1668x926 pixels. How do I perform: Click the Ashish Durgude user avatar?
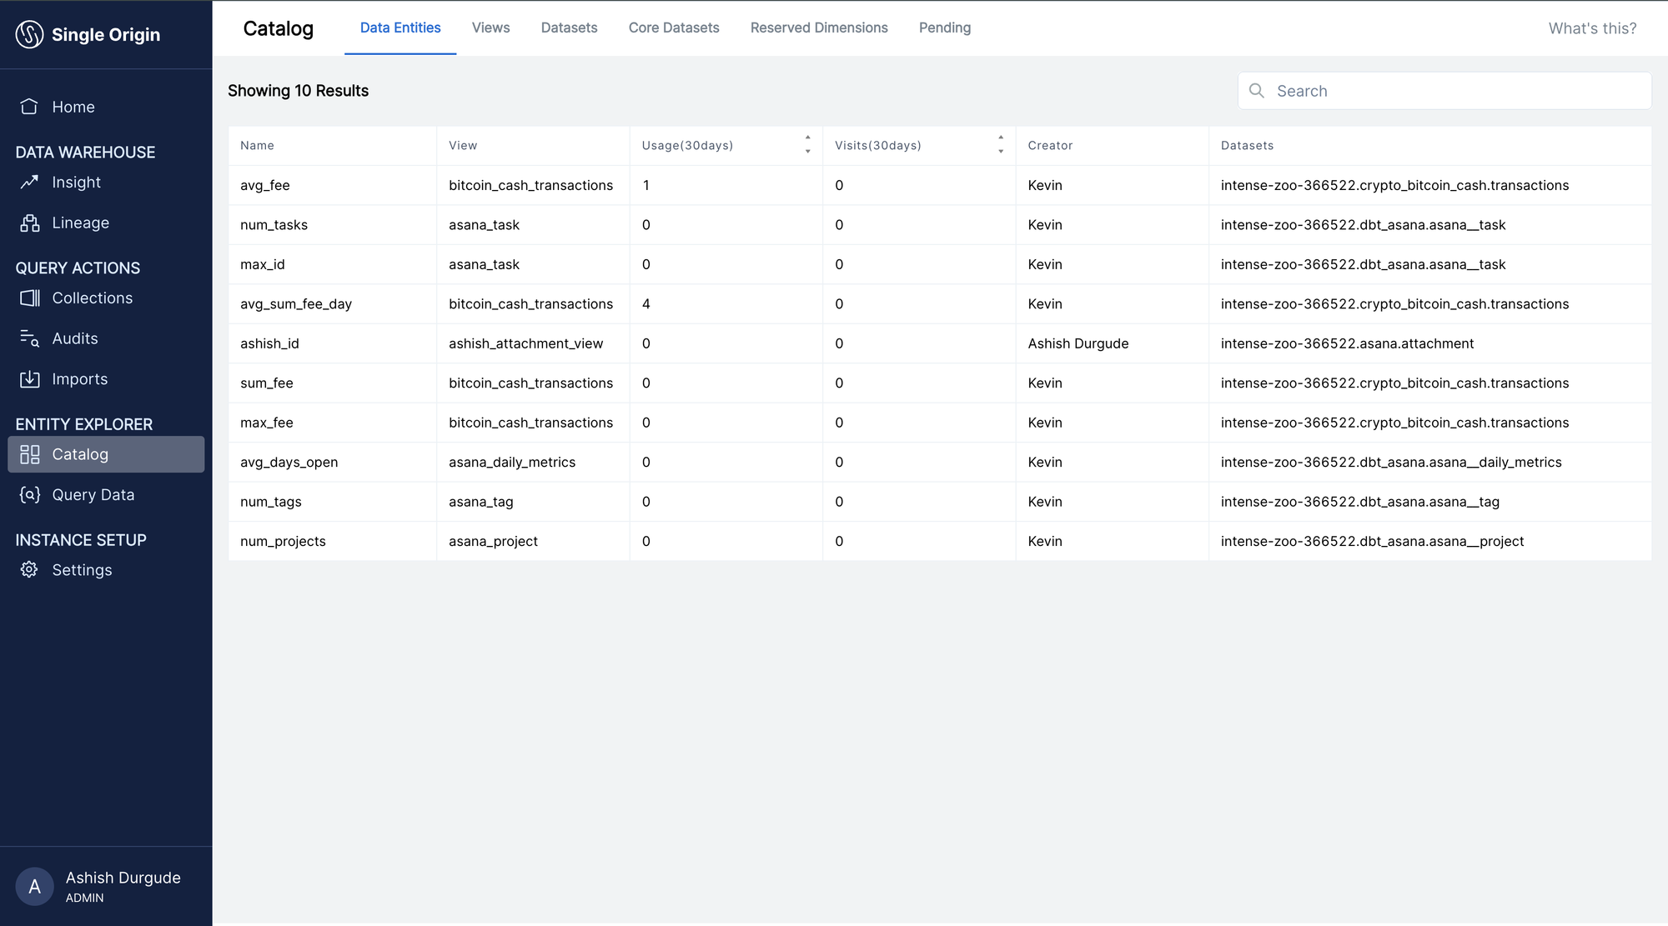tap(34, 886)
